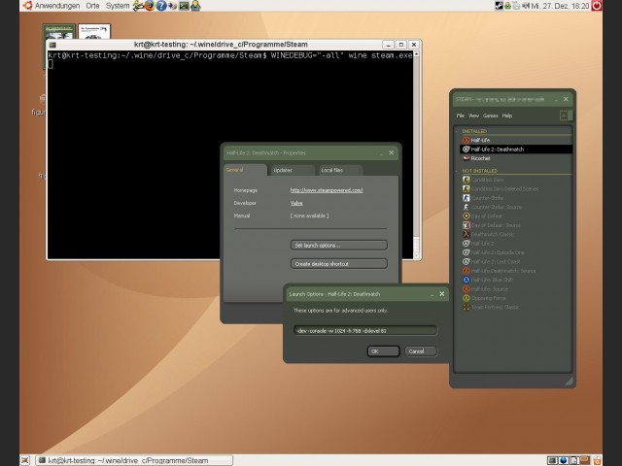The height and width of the screenshot is (466, 622).
Task: Open the Steam File menu
Action: 461,116
